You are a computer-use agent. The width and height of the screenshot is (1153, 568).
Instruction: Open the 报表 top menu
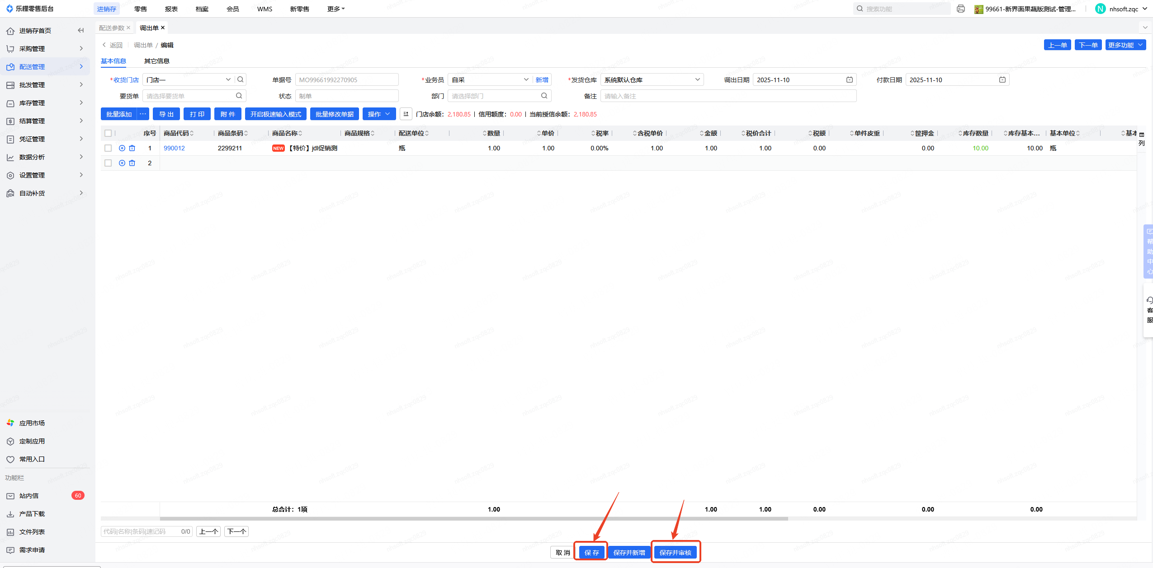point(171,9)
